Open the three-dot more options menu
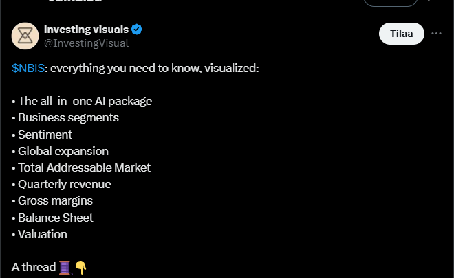Viewport: 454px width, 278px height. click(436, 34)
